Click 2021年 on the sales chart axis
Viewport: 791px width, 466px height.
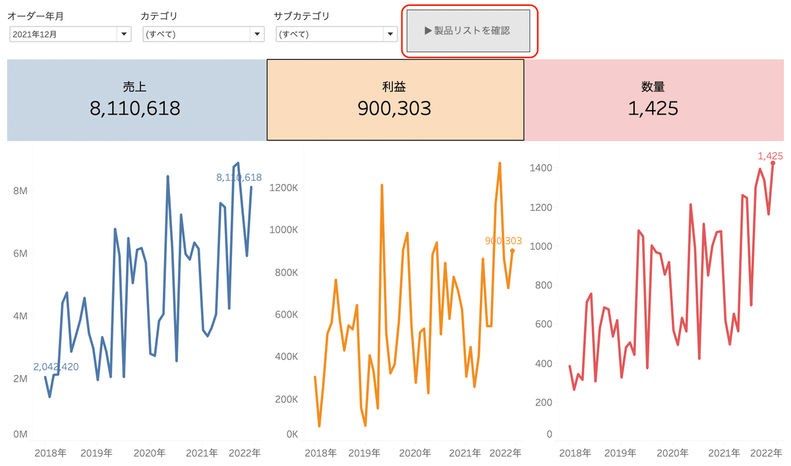coord(201,453)
